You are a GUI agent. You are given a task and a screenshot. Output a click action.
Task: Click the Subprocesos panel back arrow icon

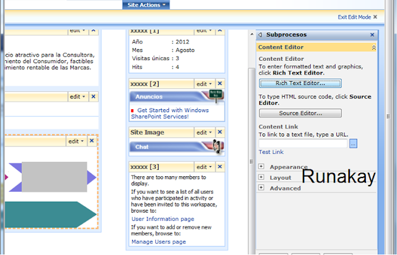click(260, 35)
